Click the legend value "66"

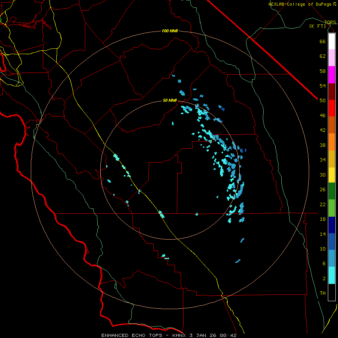(x=323, y=41)
